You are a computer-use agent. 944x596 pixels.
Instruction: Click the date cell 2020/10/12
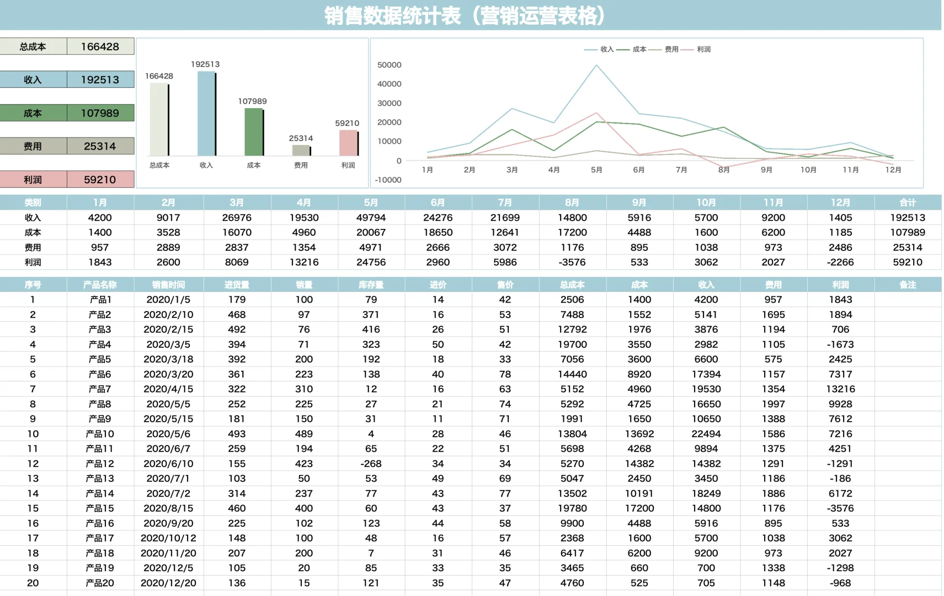pos(169,538)
